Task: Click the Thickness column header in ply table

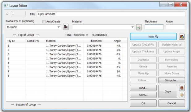Action: tap(93, 41)
